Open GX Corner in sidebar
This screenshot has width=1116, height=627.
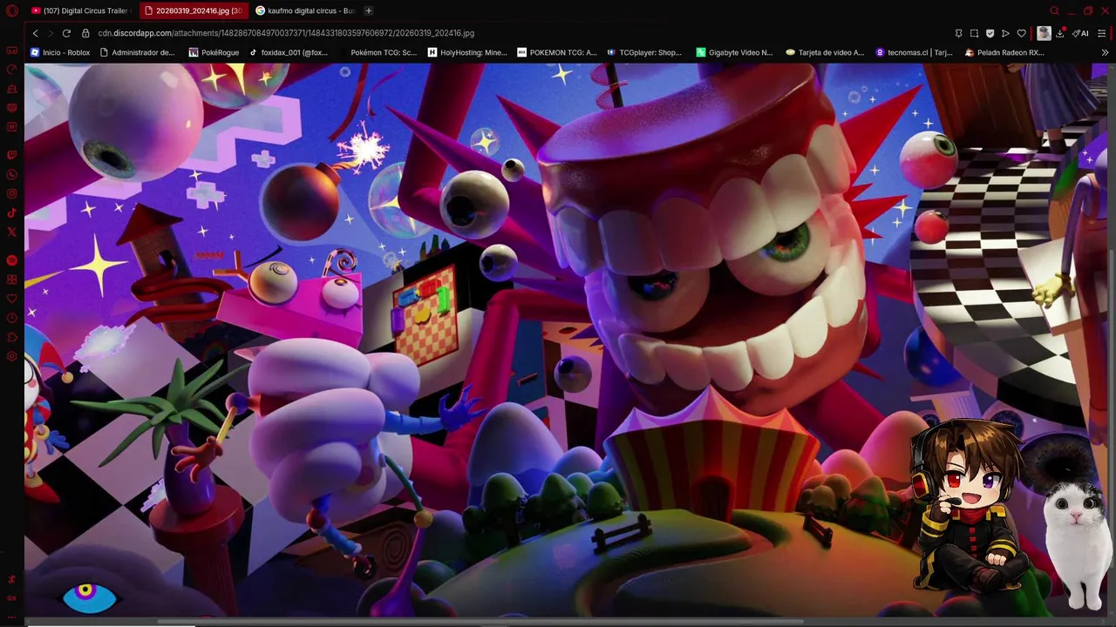click(12, 51)
